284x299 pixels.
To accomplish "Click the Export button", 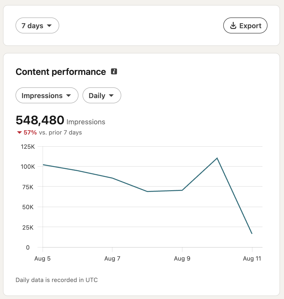I will [245, 25].
